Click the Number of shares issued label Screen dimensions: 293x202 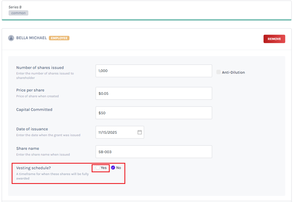[40, 68]
